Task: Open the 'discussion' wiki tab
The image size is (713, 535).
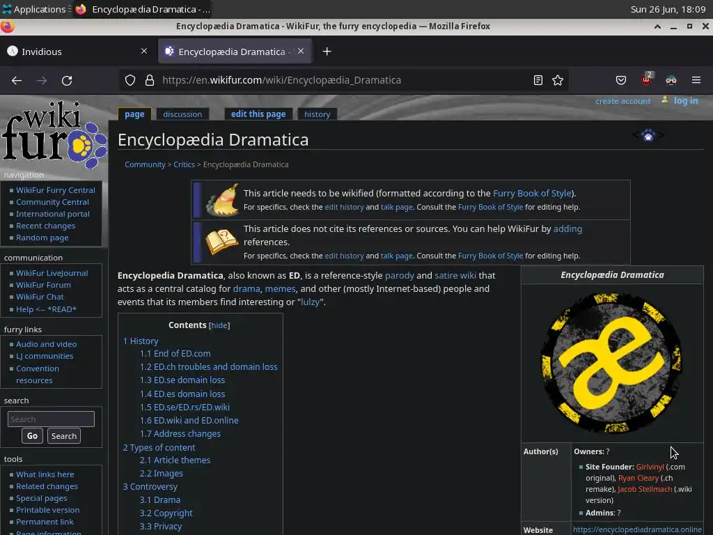Action: [182, 114]
